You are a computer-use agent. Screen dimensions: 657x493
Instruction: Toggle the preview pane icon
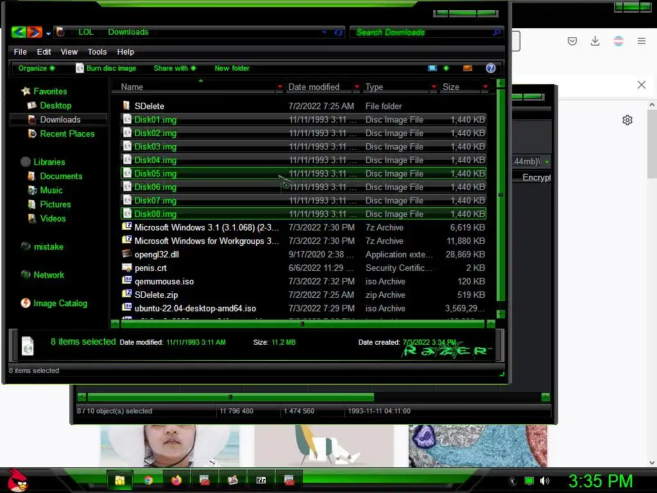pyautogui.click(x=468, y=68)
